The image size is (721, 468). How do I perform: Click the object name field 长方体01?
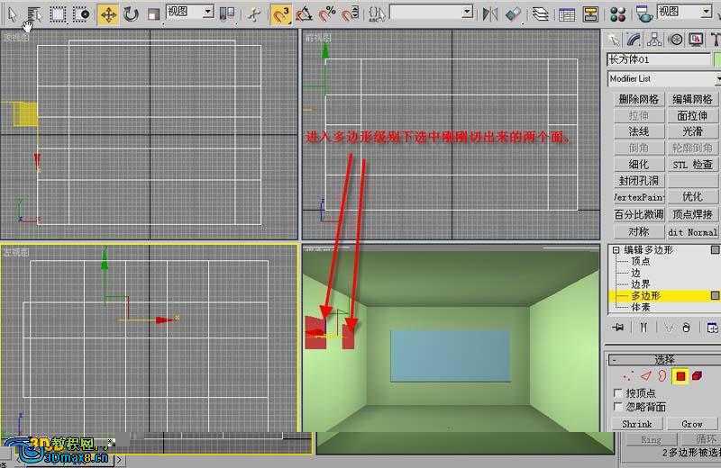tap(659, 59)
